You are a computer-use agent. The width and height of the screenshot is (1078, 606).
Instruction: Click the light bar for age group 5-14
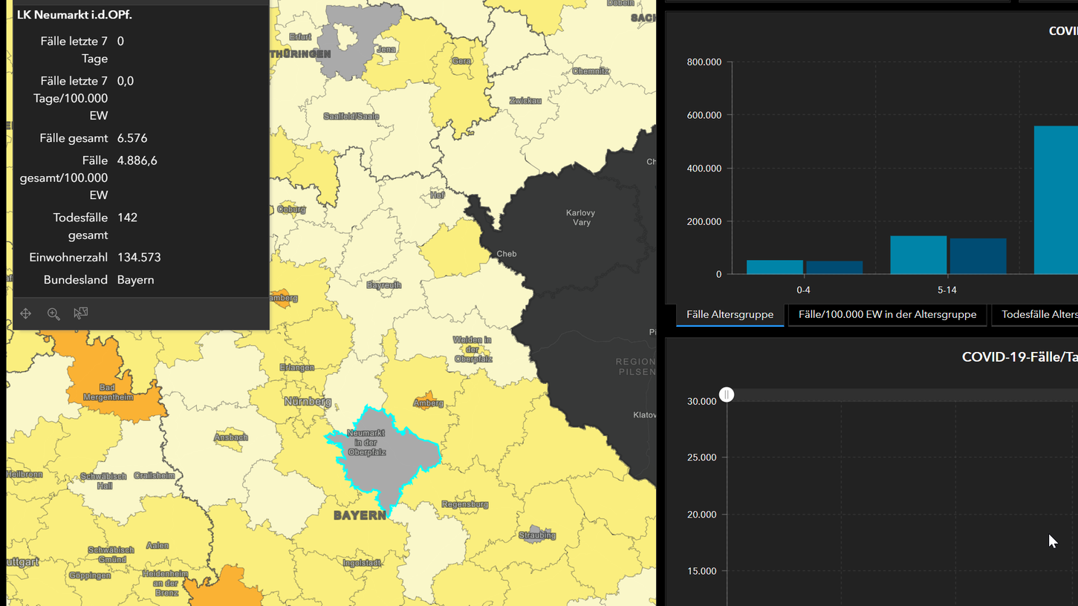click(x=918, y=255)
